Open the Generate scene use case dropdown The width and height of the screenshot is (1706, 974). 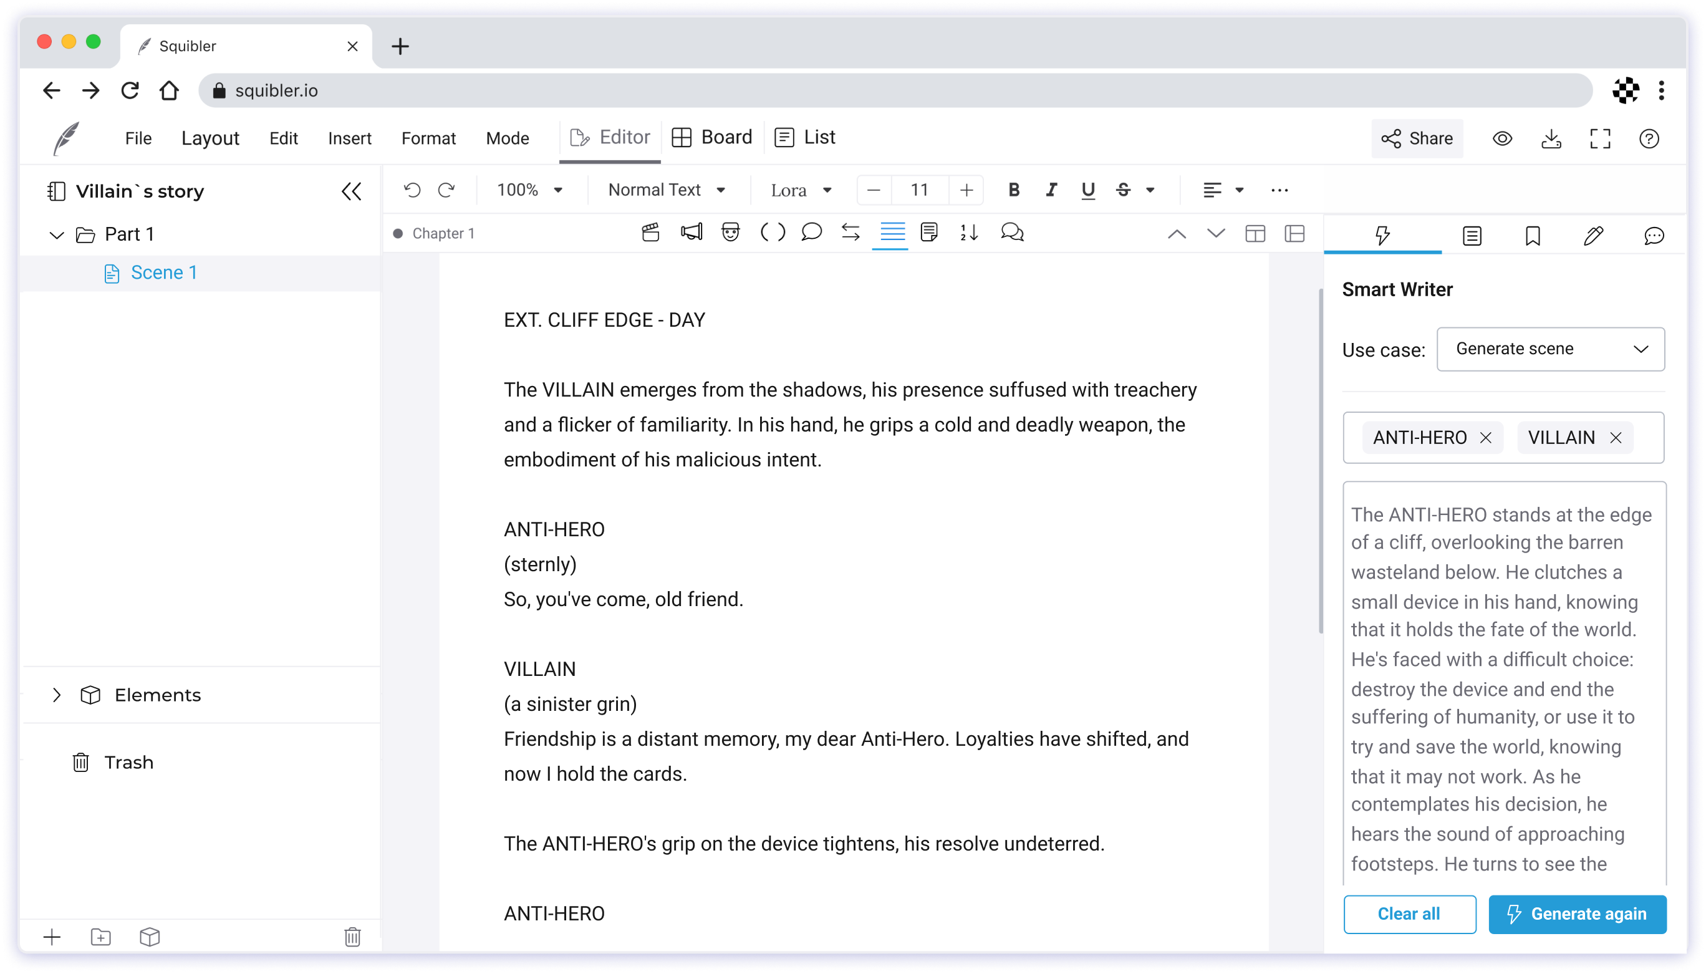click(1549, 349)
